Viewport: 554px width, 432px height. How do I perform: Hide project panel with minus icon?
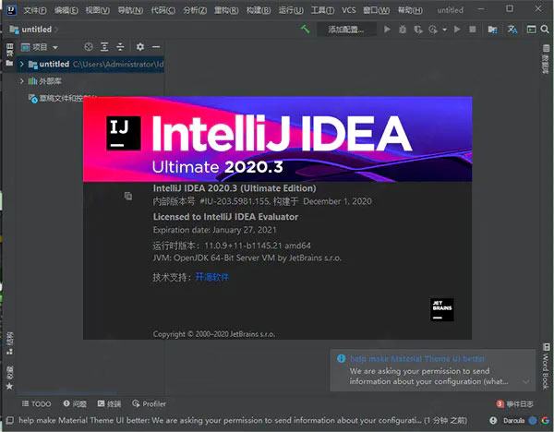click(x=156, y=46)
